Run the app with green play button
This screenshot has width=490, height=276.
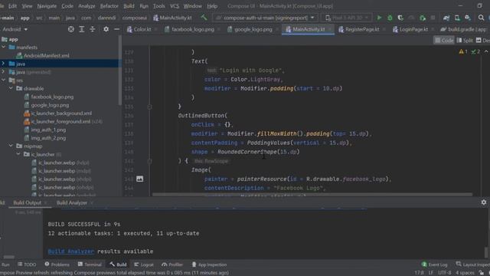379,18
